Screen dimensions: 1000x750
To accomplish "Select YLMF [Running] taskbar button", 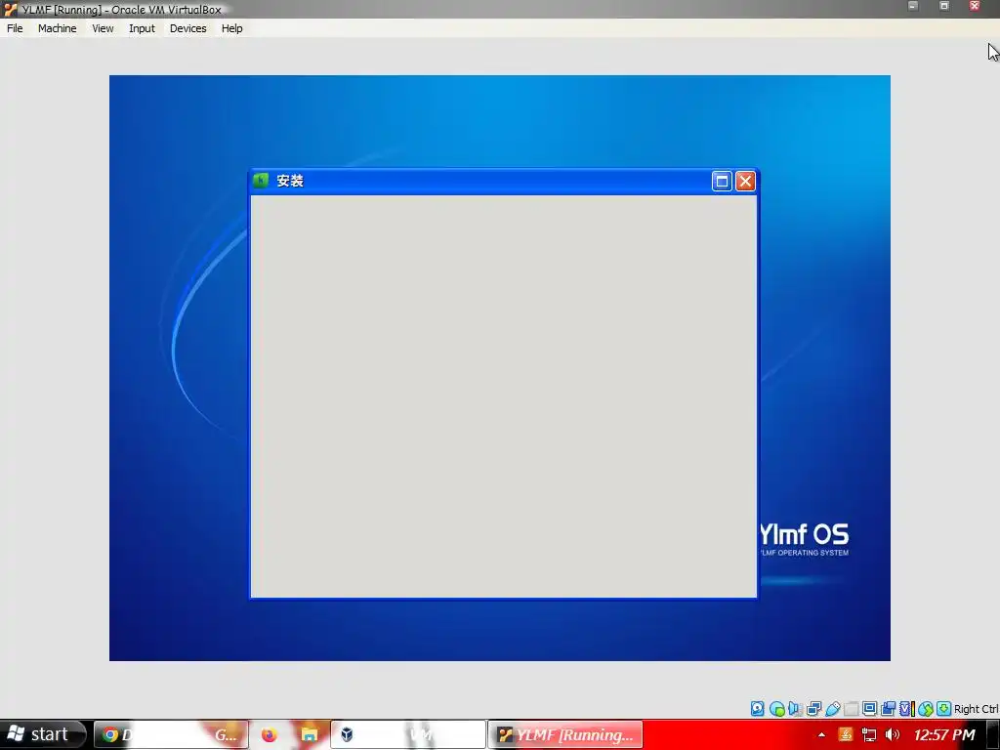I will point(565,734).
